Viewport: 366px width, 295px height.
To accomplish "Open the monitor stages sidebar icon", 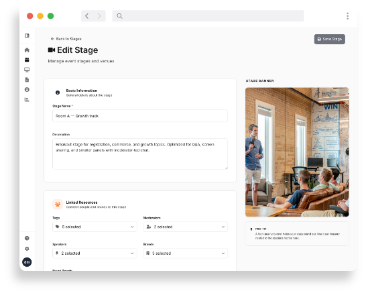I will 27,70.
